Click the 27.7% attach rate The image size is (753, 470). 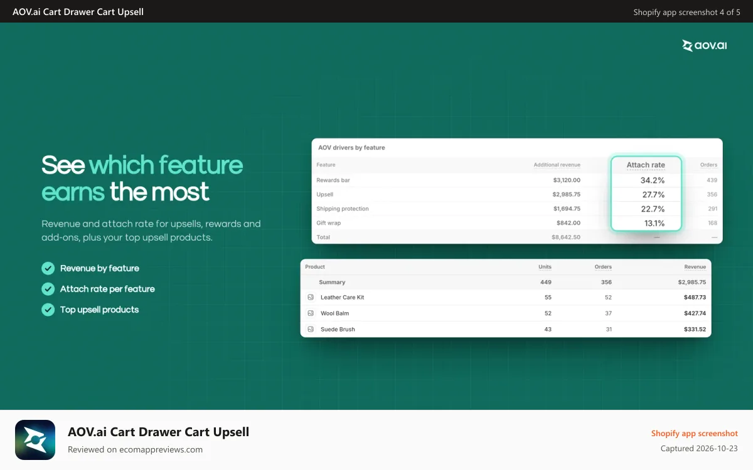653,195
